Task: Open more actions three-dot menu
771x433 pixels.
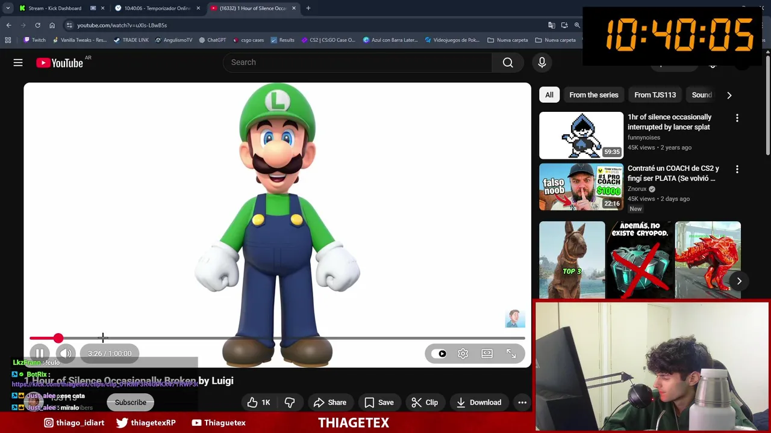Action: tap(522, 402)
